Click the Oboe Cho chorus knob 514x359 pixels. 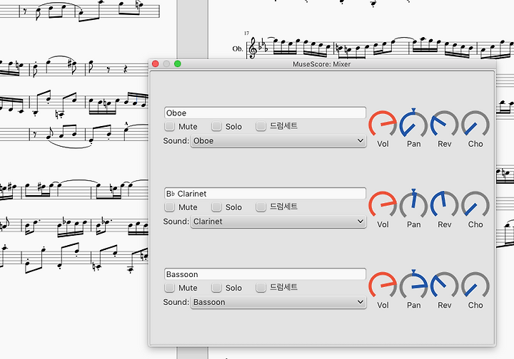475,124
